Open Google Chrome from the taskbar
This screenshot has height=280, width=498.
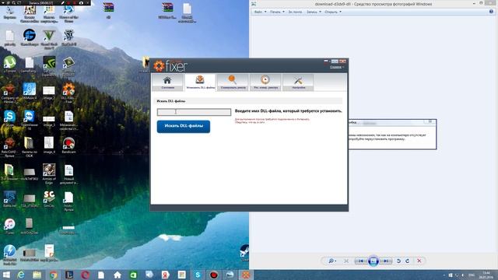54,275
